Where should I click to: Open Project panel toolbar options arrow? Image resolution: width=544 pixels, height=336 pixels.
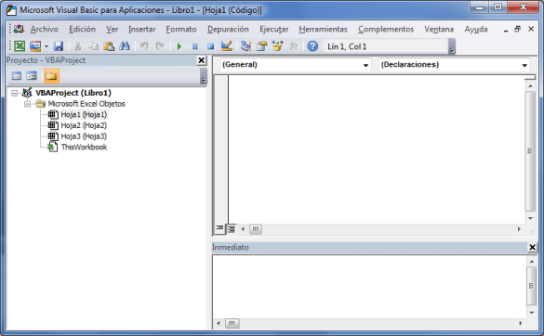pos(204,76)
